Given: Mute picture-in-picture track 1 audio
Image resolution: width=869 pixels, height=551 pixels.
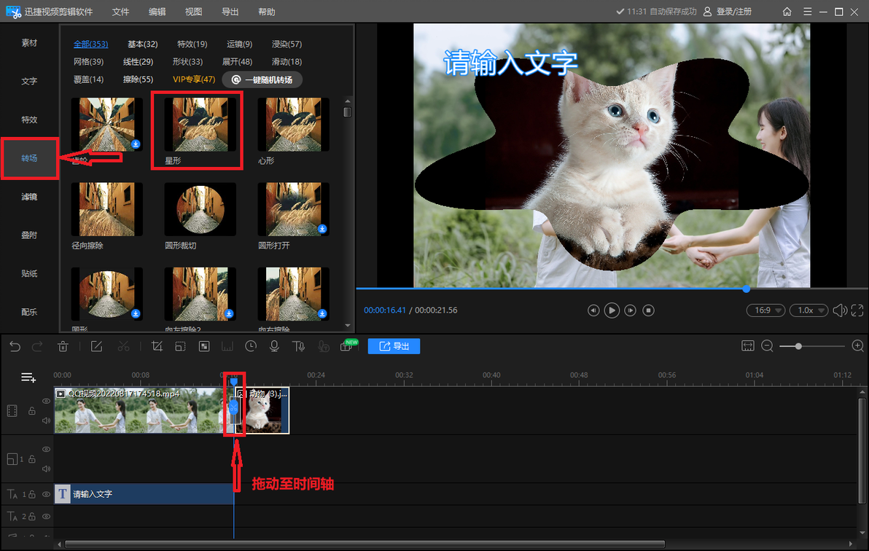Looking at the screenshot, I should coord(46,469).
